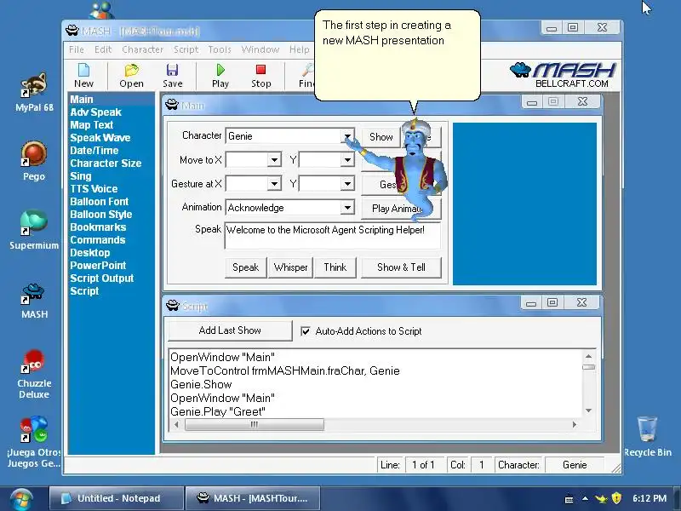This screenshot has height=511, width=681.
Task: Click the Save floppy disk icon
Action: coord(173,75)
